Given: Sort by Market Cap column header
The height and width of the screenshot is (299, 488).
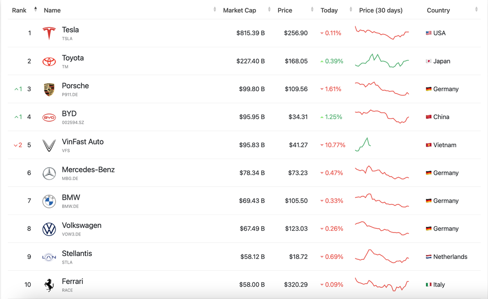Looking at the screenshot, I should point(240,10).
